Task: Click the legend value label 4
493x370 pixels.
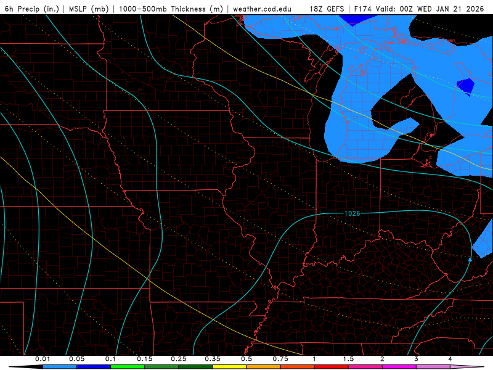Action: 450,359
